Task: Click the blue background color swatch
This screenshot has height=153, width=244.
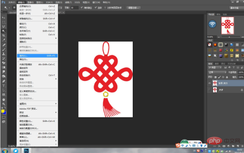Action: pos(5,113)
